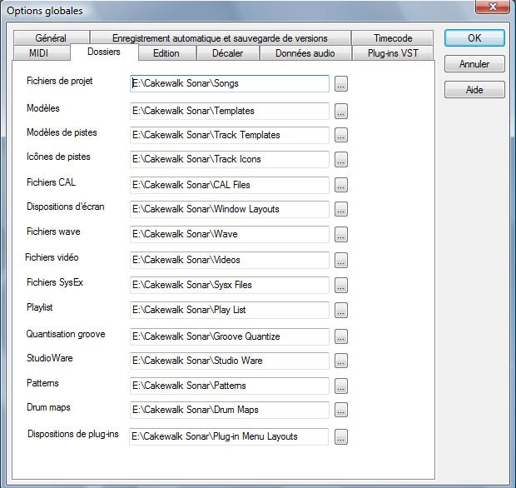The image size is (516, 488).
Task: Open the Plug-ins VST tab
Action: [x=393, y=53]
